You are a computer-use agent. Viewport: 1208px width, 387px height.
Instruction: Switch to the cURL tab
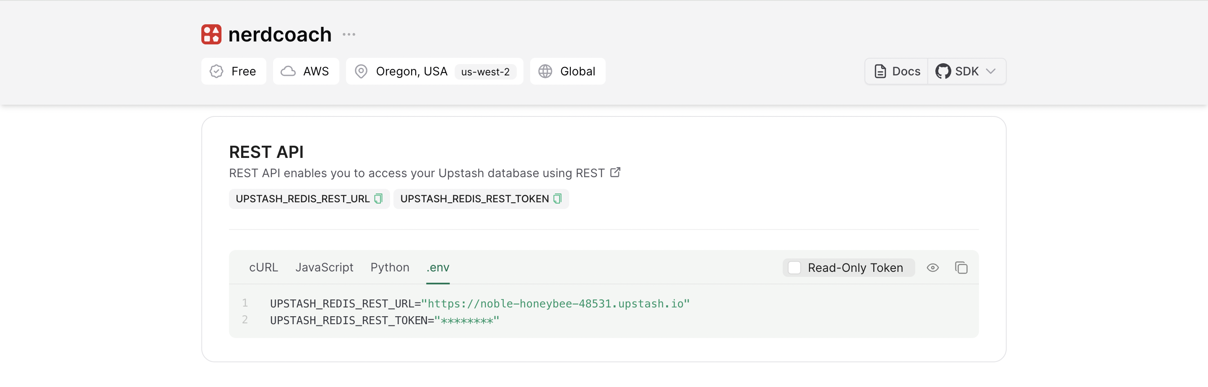pyautogui.click(x=263, y=267)
